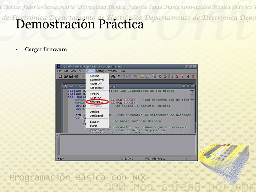Click the 'Ln 1, Col 1' status entry
Screen dimensions: 256x192
[x=127, y=158]
